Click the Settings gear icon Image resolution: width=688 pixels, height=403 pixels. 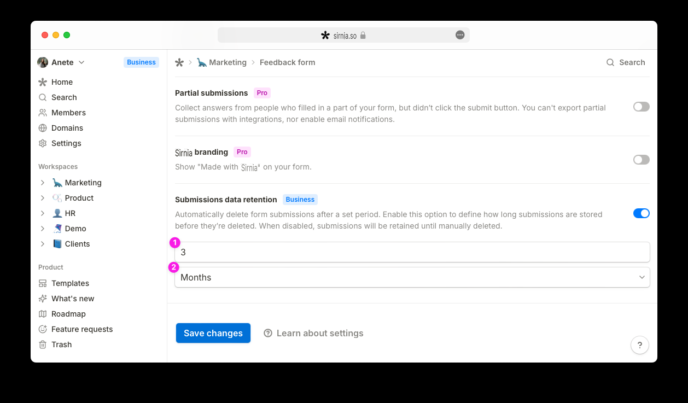point(43,143)
